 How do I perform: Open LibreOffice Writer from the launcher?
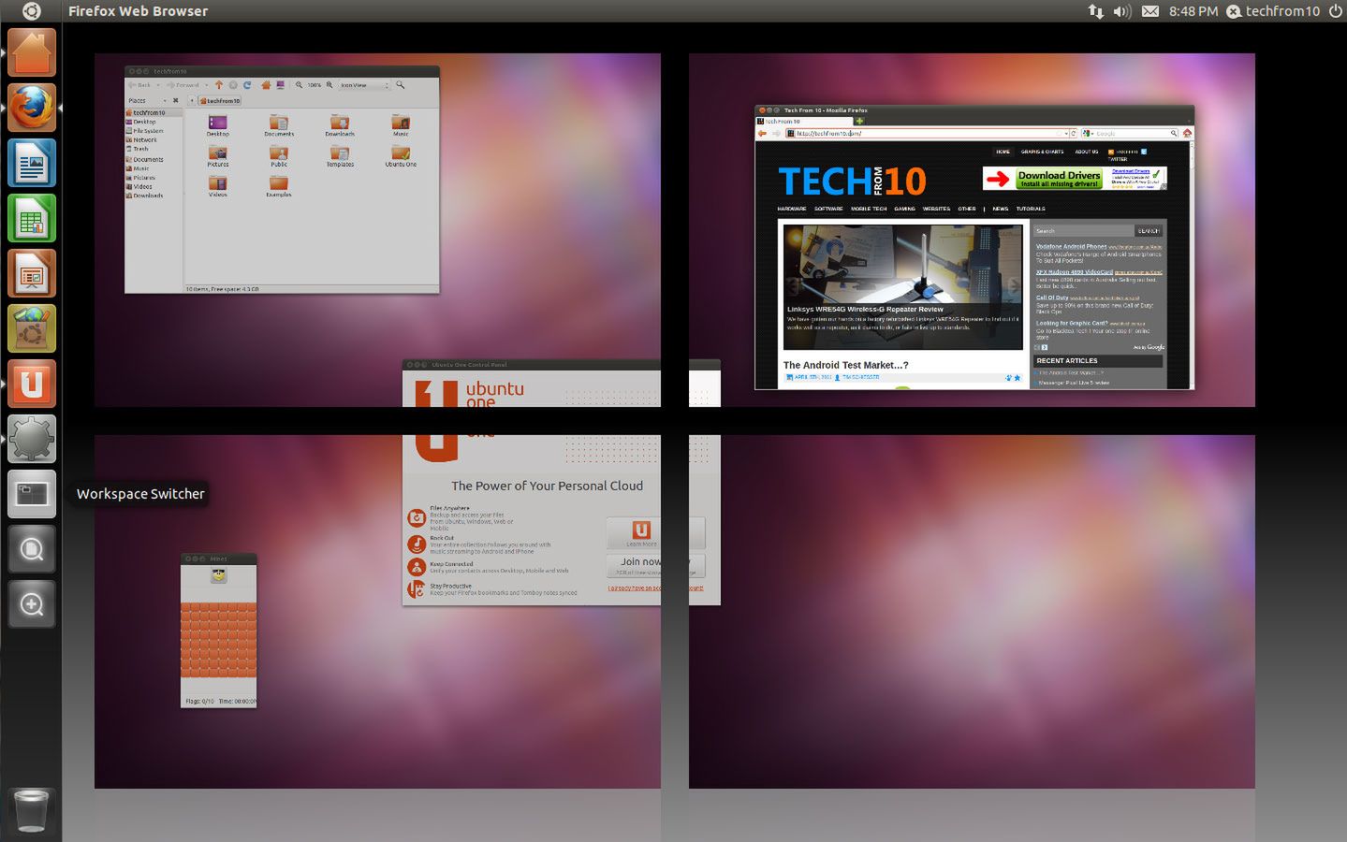click(32, 162)
